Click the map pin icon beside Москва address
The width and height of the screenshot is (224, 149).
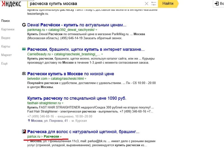pos(29,121)
